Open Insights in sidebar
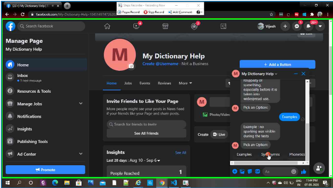Viewport: 333px width, 188px height. pos(46,129)
